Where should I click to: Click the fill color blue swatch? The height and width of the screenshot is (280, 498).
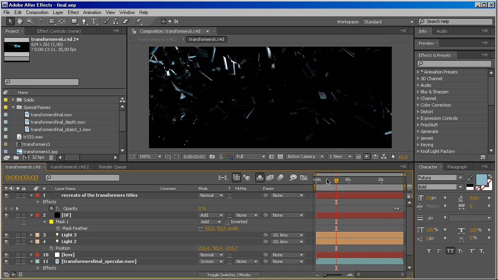point(481,179)
